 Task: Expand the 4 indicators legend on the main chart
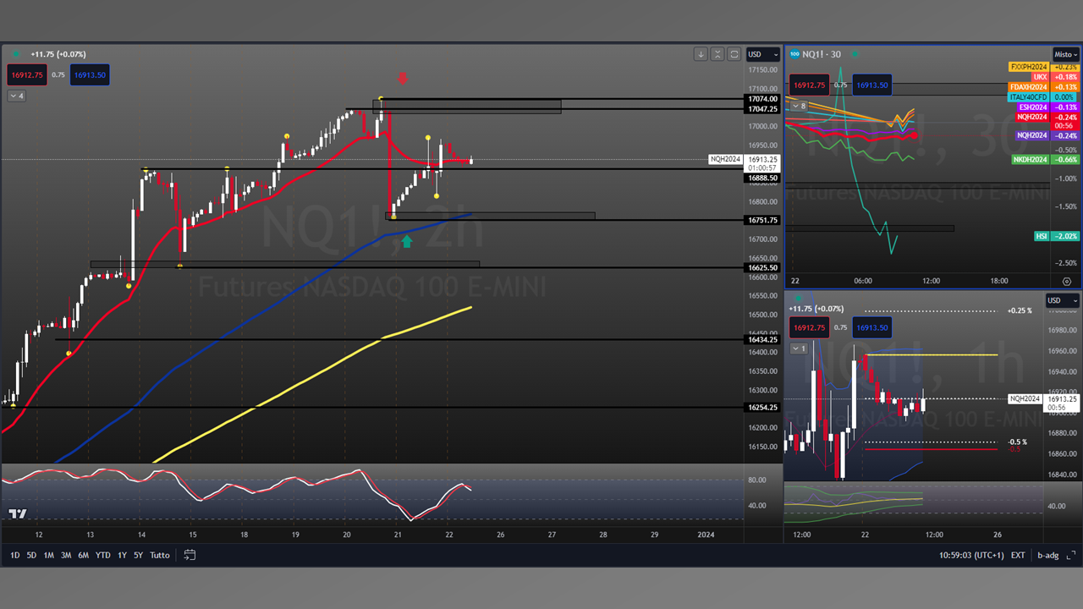click(17, 96)
